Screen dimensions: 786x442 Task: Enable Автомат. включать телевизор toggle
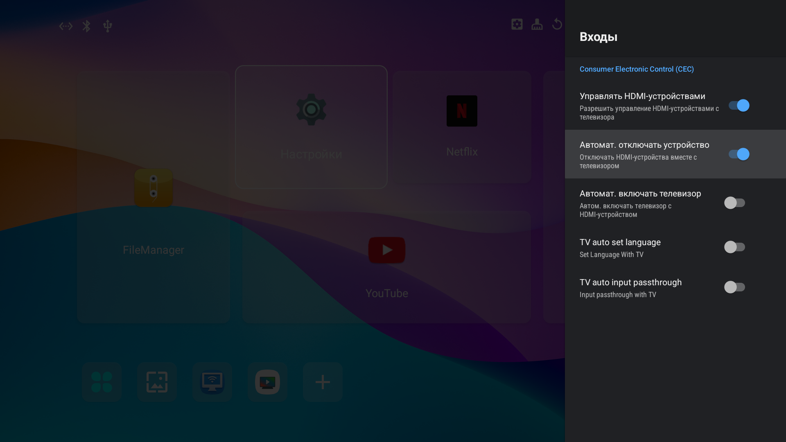pyautogui.click(x=734, y=203)
